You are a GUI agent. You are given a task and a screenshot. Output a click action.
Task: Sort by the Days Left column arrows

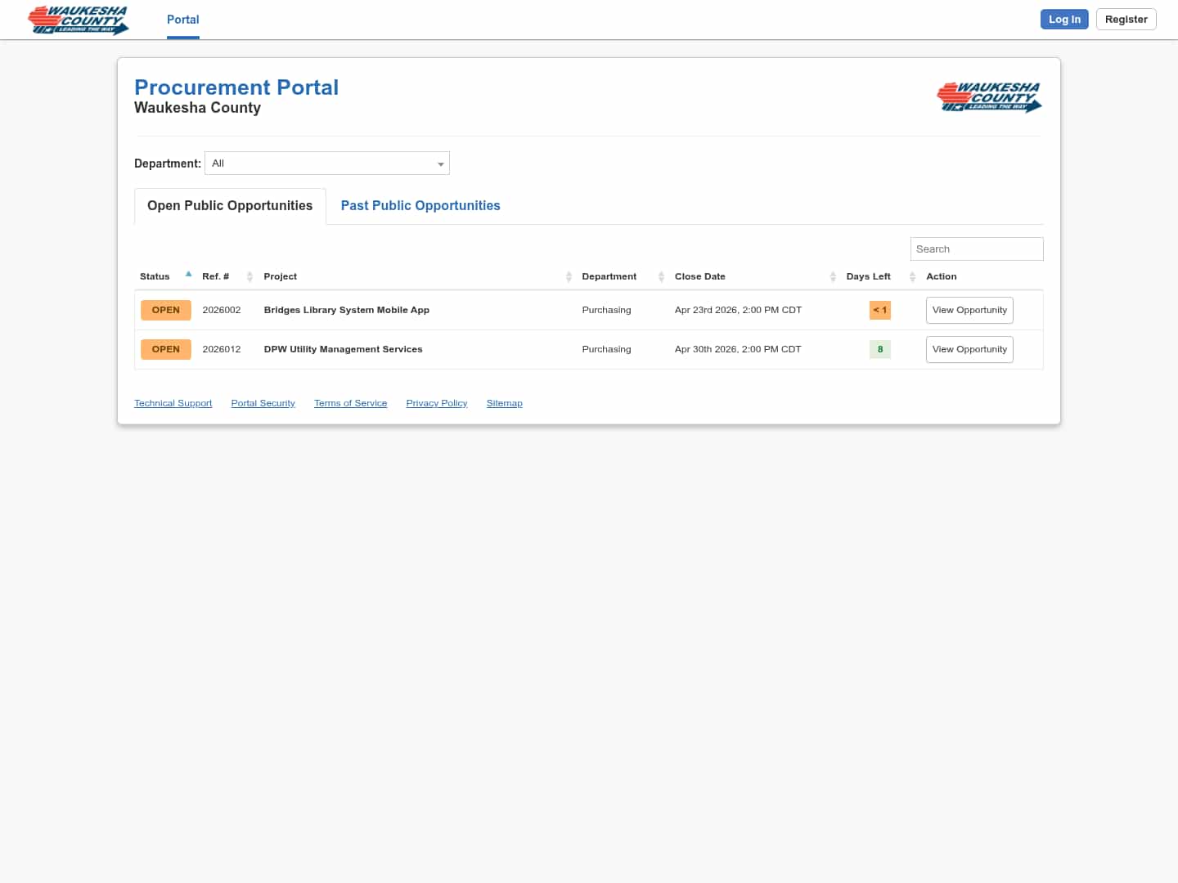coord(911,276)
